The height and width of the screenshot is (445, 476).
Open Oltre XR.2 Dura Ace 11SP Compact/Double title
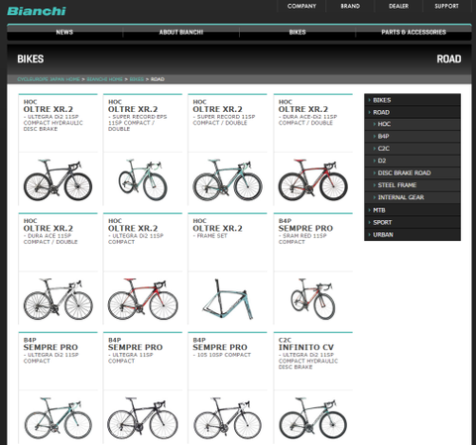pyautogui.click(x=49, y=228)
